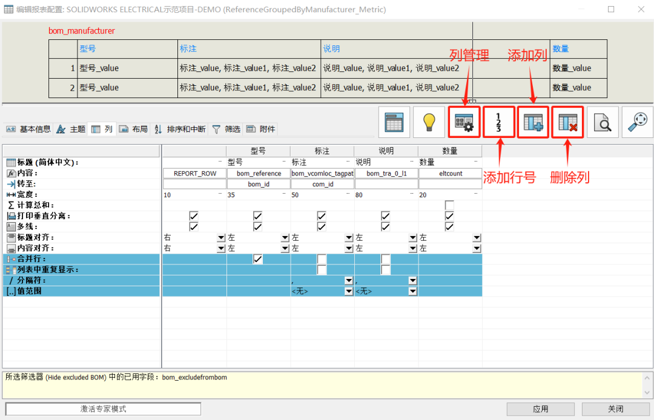This screenshot has height=420, width=654.
Task: Toggle 打印垂直分离 for the REPORT_ROW column
Action: pyautogui.click(x=194, y=216)
